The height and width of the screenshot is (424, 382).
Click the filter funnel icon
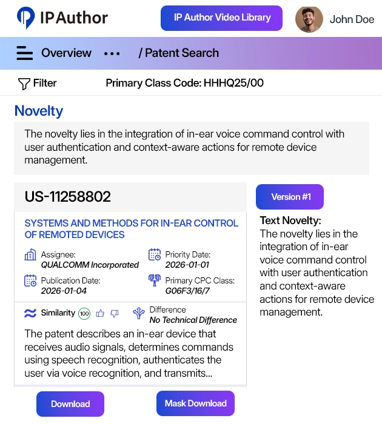(24, 84)
